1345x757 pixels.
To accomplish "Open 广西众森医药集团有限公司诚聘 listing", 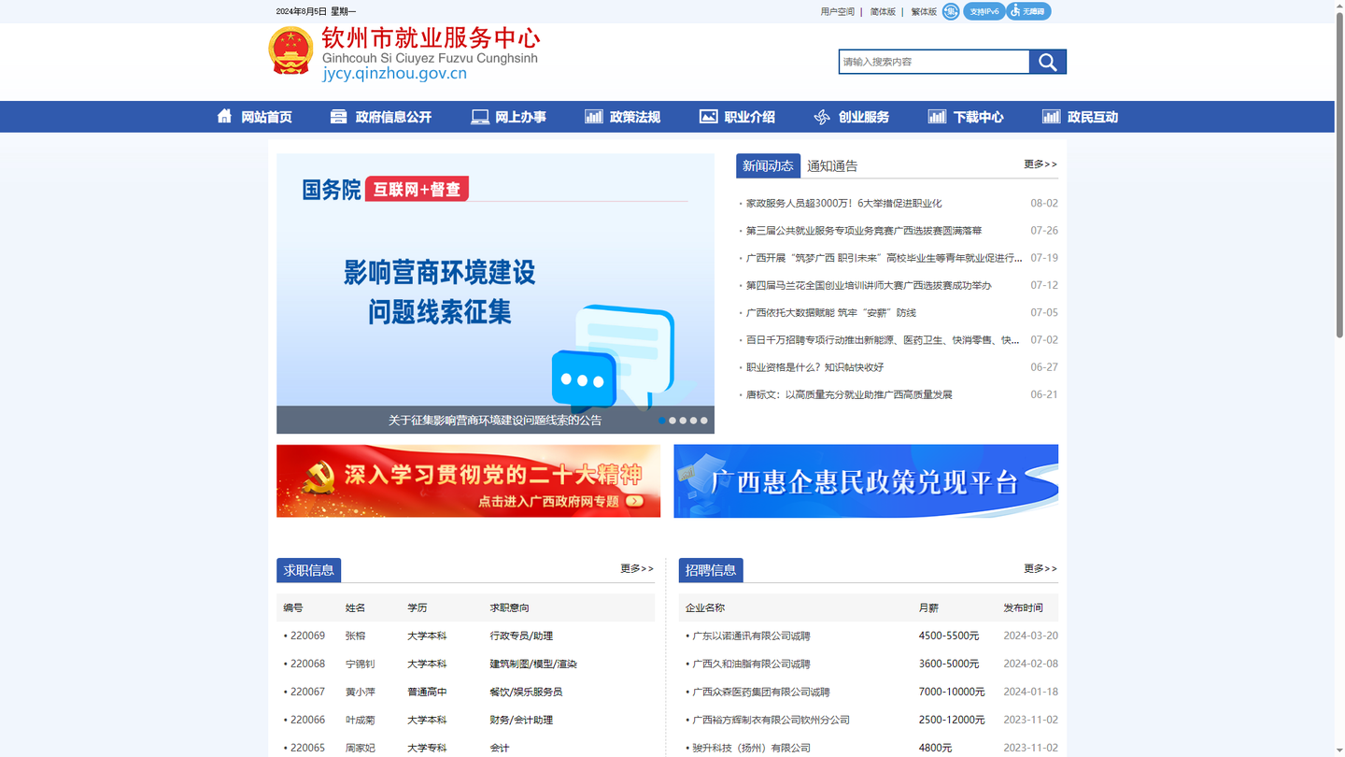I will coord(761,692).
